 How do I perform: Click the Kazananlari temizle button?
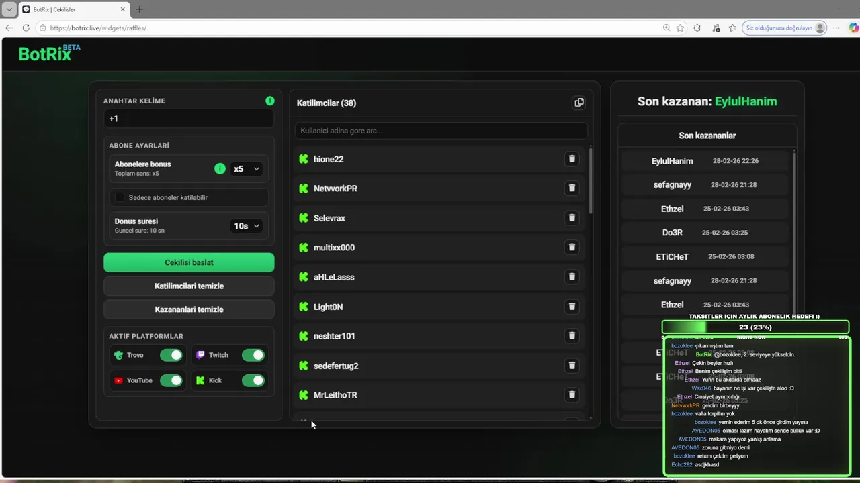pos(189,309)
